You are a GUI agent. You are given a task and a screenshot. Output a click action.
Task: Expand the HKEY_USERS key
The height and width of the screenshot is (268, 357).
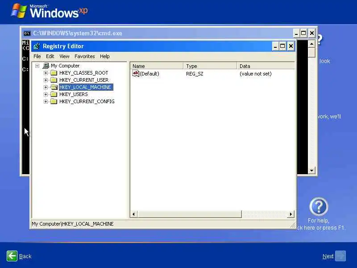click(46, 94)
